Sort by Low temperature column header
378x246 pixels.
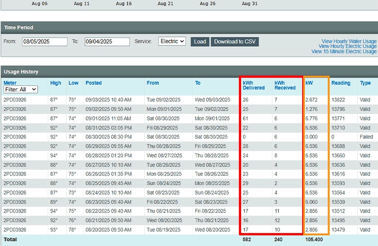74,83
